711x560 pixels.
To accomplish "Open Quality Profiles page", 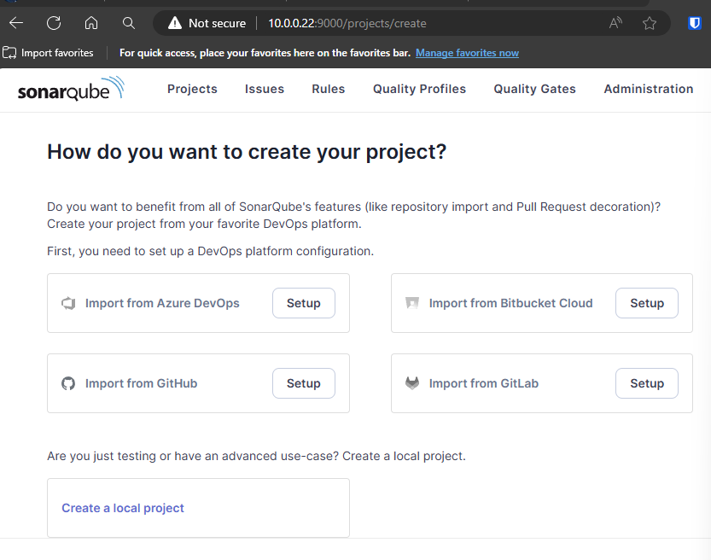I will tap(419, 89).
